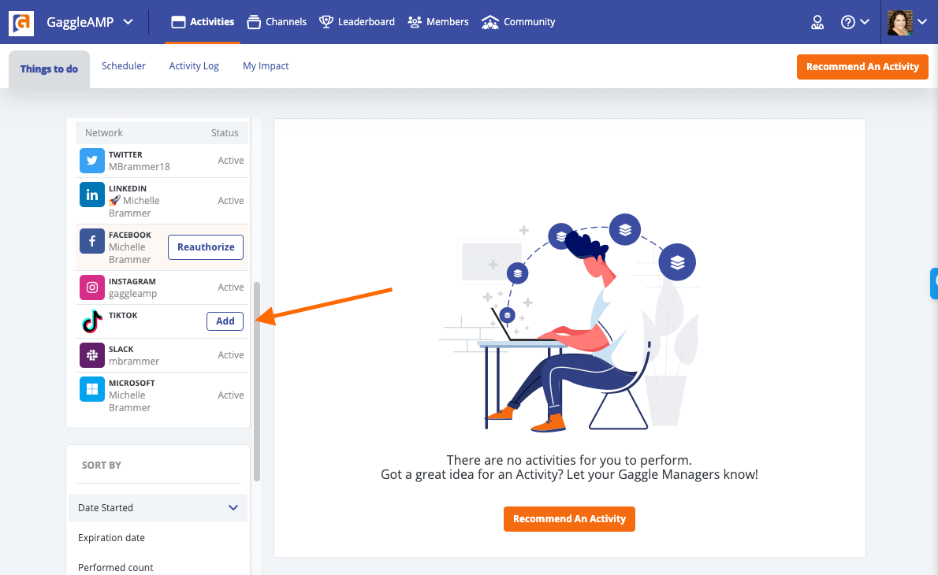
Task: Open the Activities menu
Action: tap(203, 22)
